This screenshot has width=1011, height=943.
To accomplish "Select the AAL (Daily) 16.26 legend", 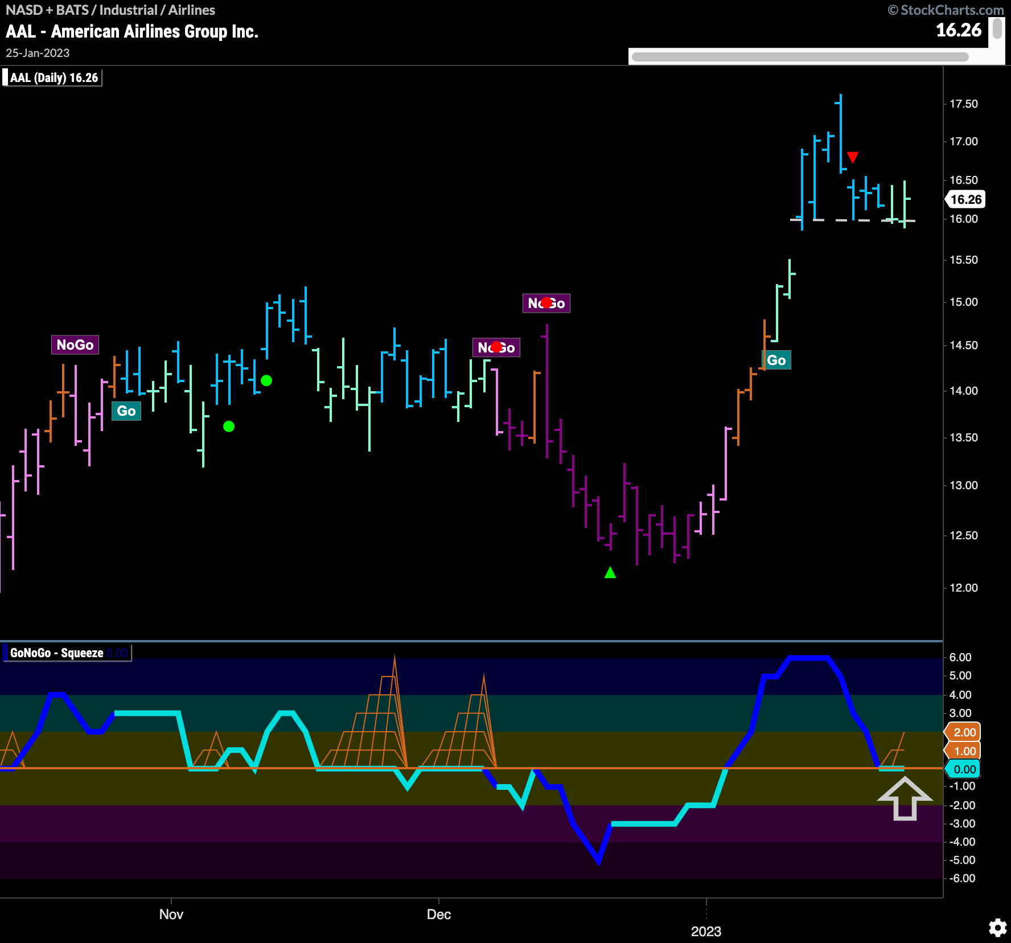I will [52, 77].
